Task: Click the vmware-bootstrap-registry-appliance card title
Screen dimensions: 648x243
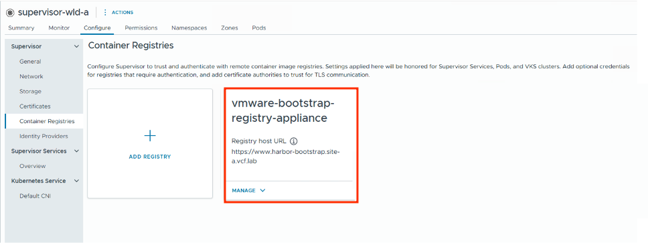Action: pyautogui.click(x=283, y=110)
